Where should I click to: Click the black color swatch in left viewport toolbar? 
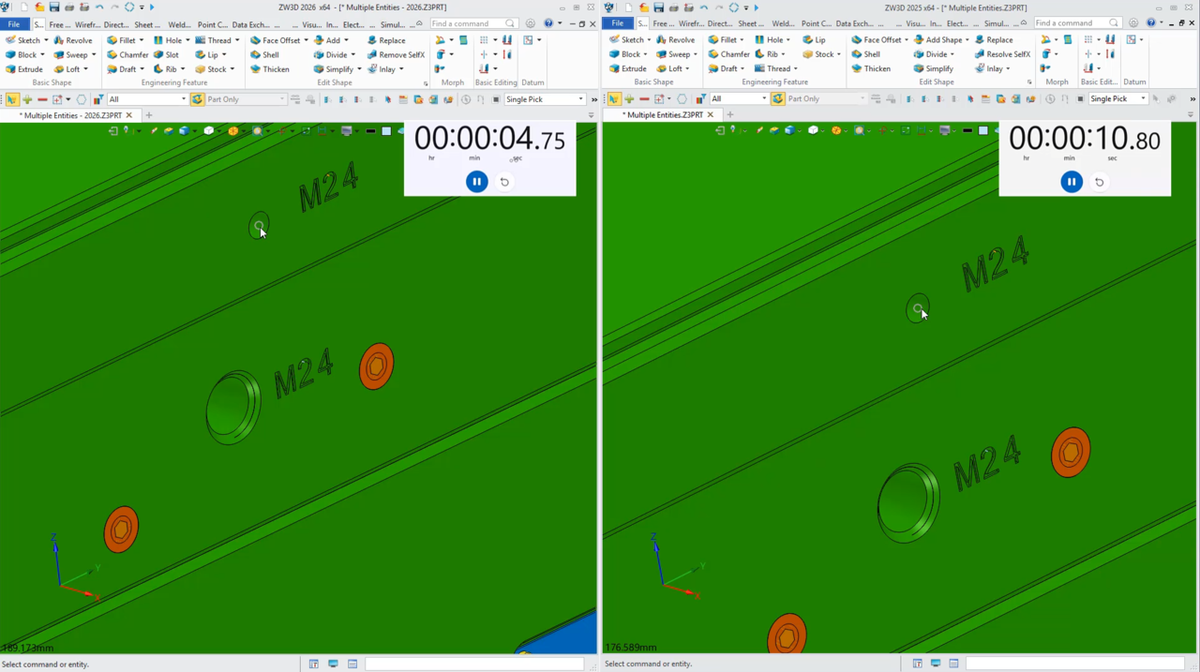(370, 131)
